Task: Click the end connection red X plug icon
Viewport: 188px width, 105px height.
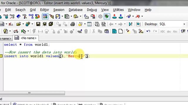Action: click(138, 16)
